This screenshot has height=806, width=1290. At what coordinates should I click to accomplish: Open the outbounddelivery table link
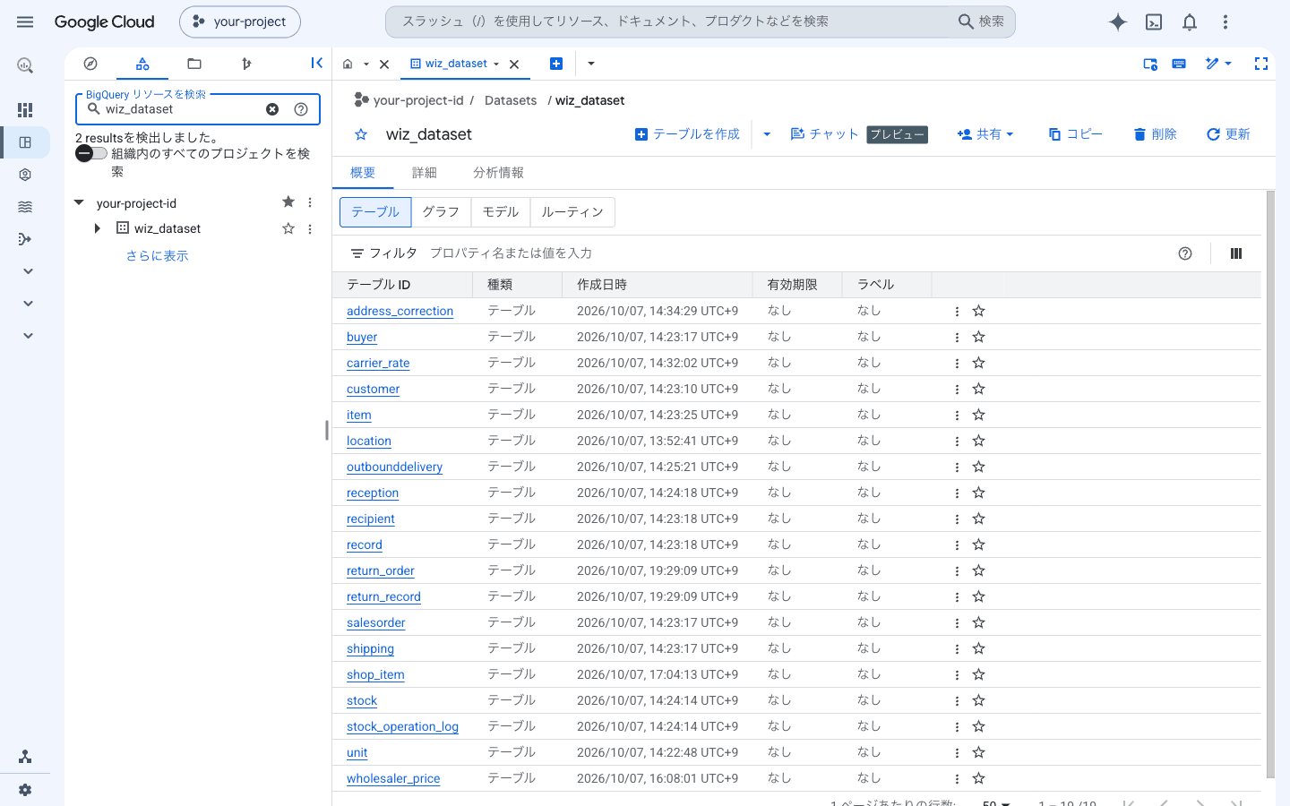click(x=395, y=467)
